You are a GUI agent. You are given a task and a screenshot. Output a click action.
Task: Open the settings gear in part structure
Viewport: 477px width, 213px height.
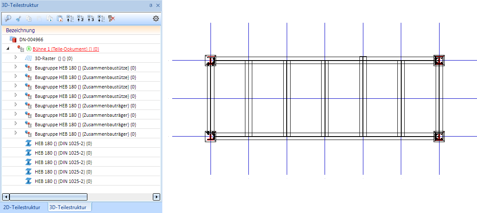pos(156,18)
